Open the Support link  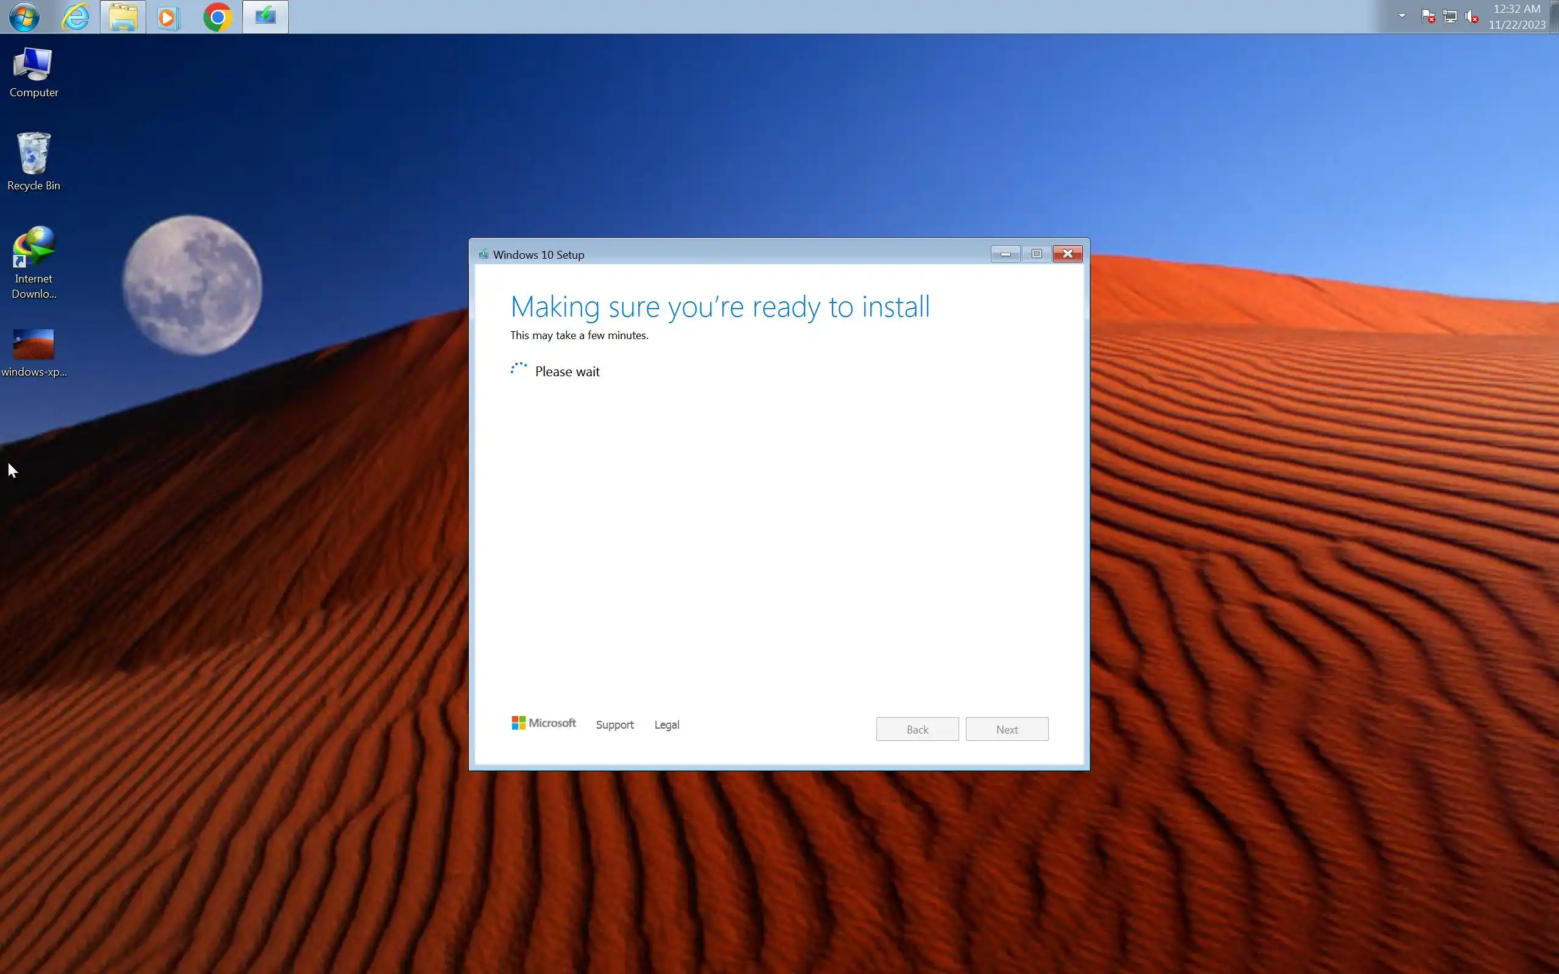(614, 724)
